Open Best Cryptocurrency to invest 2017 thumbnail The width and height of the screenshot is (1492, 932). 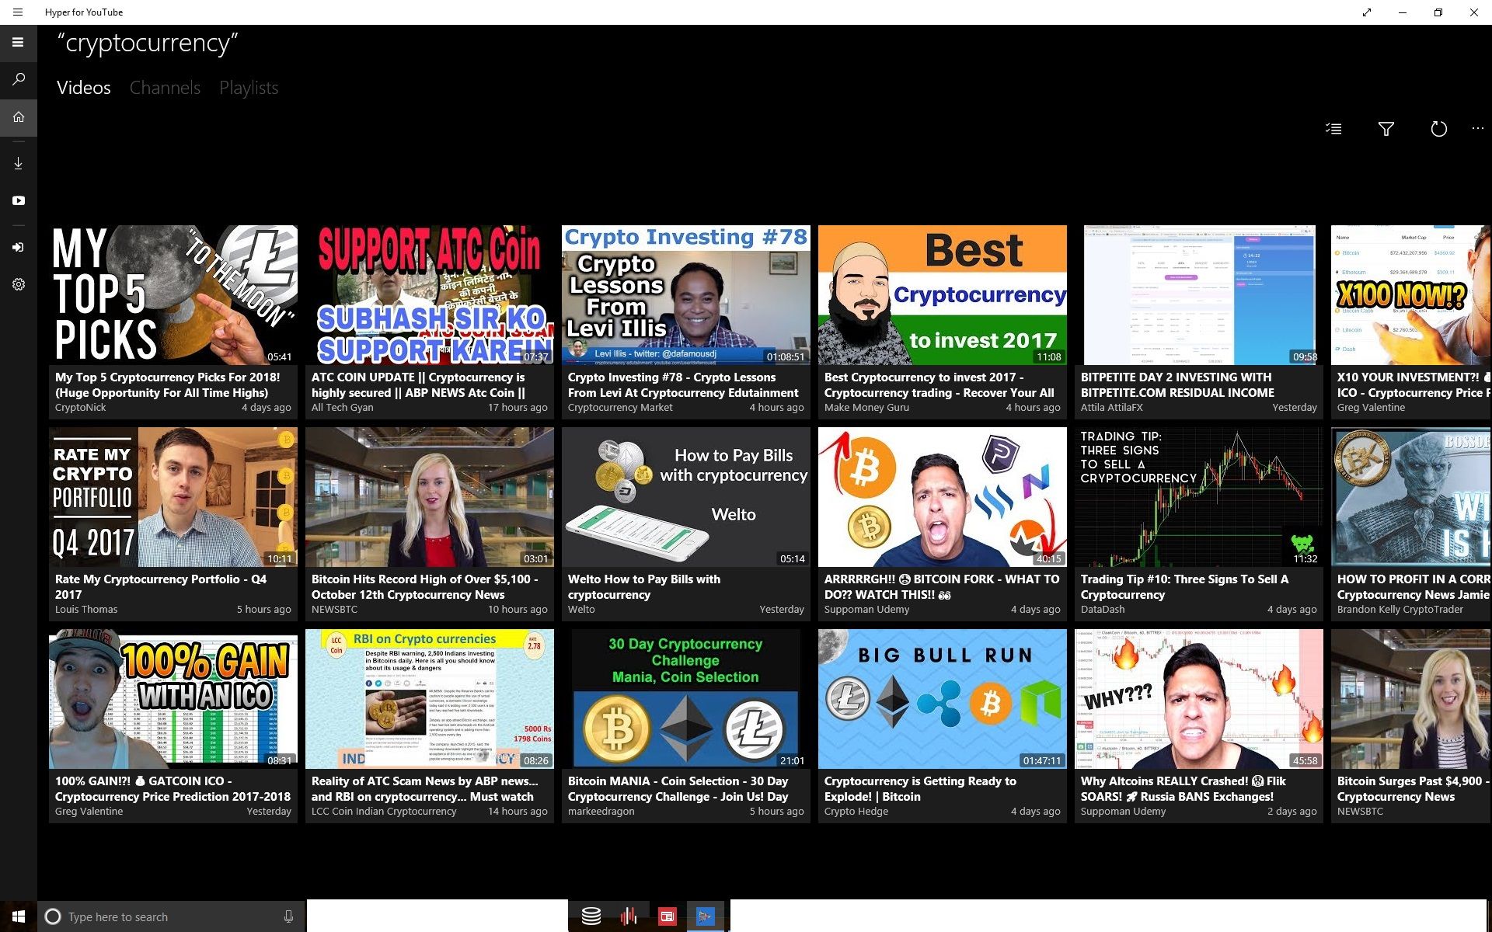pyautogui.click(x=943, y=295)
